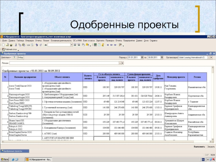216x162 pixels.
Task: Click the EN language indicator in tray
Action: click(x=203, y=160)
